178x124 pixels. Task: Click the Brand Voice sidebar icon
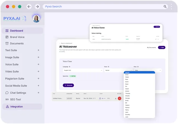click(x=7, y=37)
